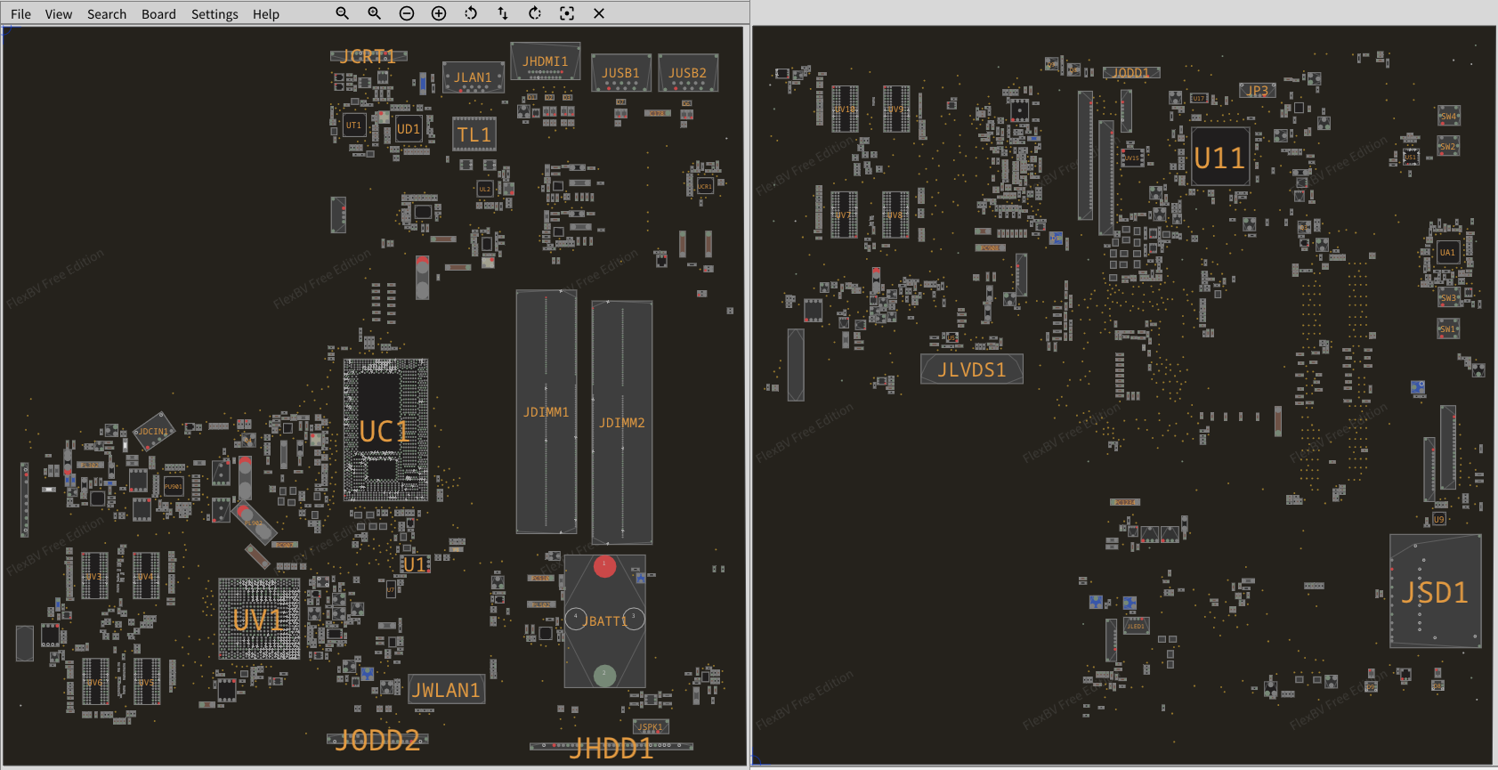Open the Help menu
The image size is (1498, 770).
coord(265,14)
